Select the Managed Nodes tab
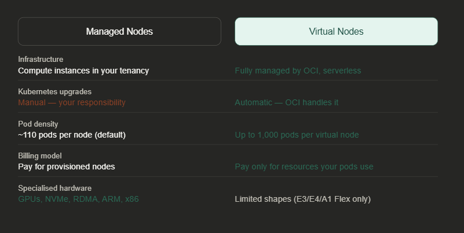This screenshot has width=464, height=233. [119, 31]
